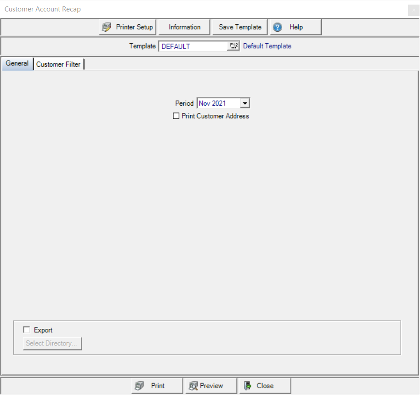Toggle the Export checkbox
This screenshot has height=395, width=420.
[x=27, y=330]
